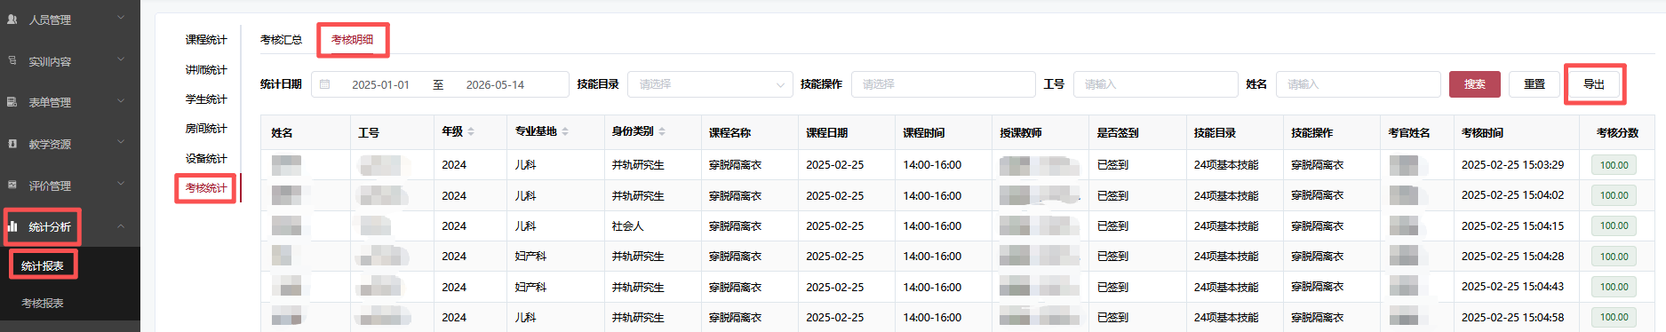The height and width of the screenshot is (332, 1666).
Task: Click 已签到 in the 15:04:43 row
Action: pyautogui.click(x=1112, y=287)
